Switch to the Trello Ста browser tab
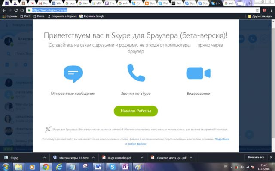The height and width of the screenshot is (171, 275). [110, 3]
